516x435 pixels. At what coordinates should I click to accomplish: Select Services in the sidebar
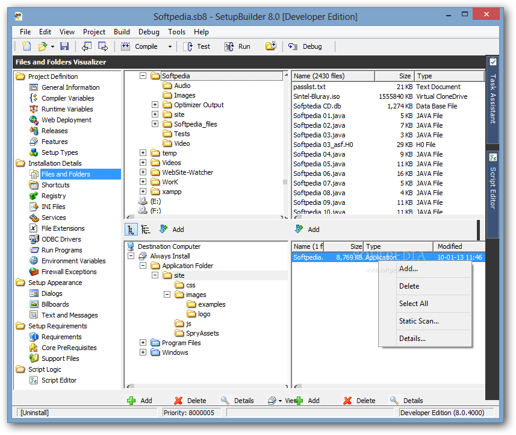(54, 217)
